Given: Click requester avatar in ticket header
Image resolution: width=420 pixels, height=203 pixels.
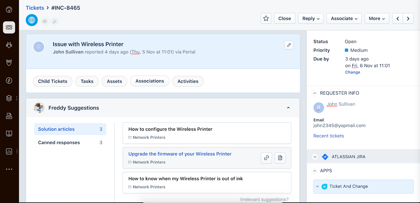Looking at the screenshot, I should (x=39, y=47).
